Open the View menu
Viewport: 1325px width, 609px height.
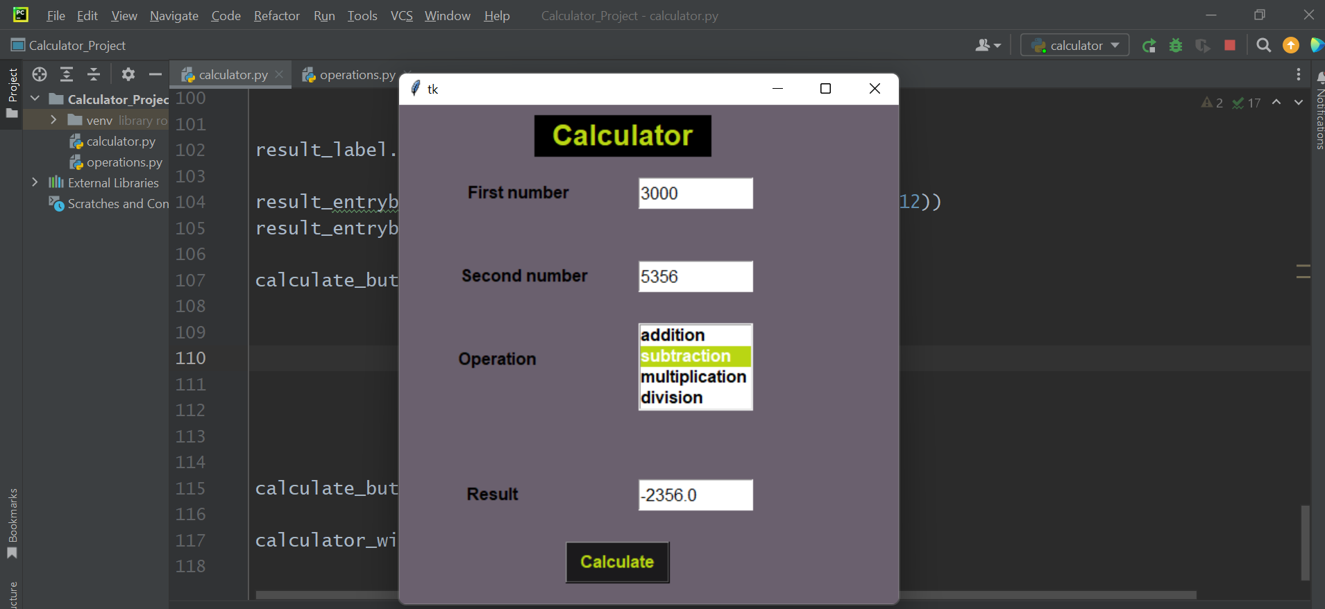124,15
